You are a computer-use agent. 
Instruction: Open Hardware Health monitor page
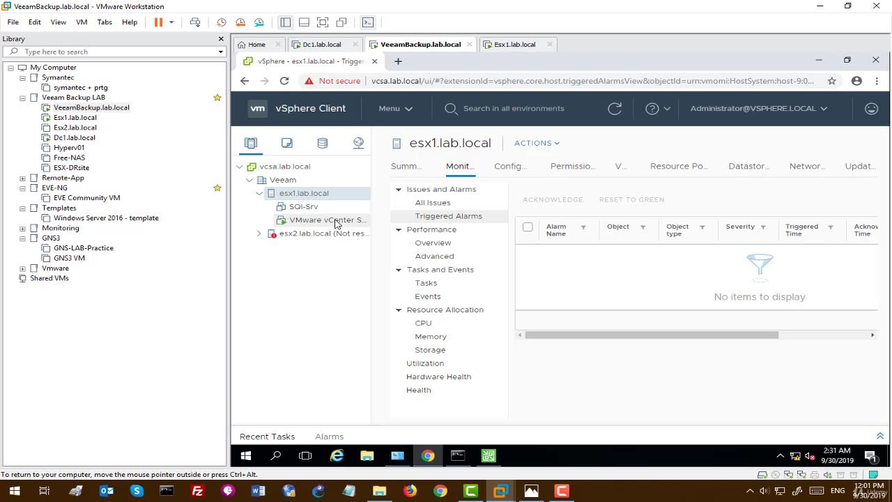[x=438, y=377]
